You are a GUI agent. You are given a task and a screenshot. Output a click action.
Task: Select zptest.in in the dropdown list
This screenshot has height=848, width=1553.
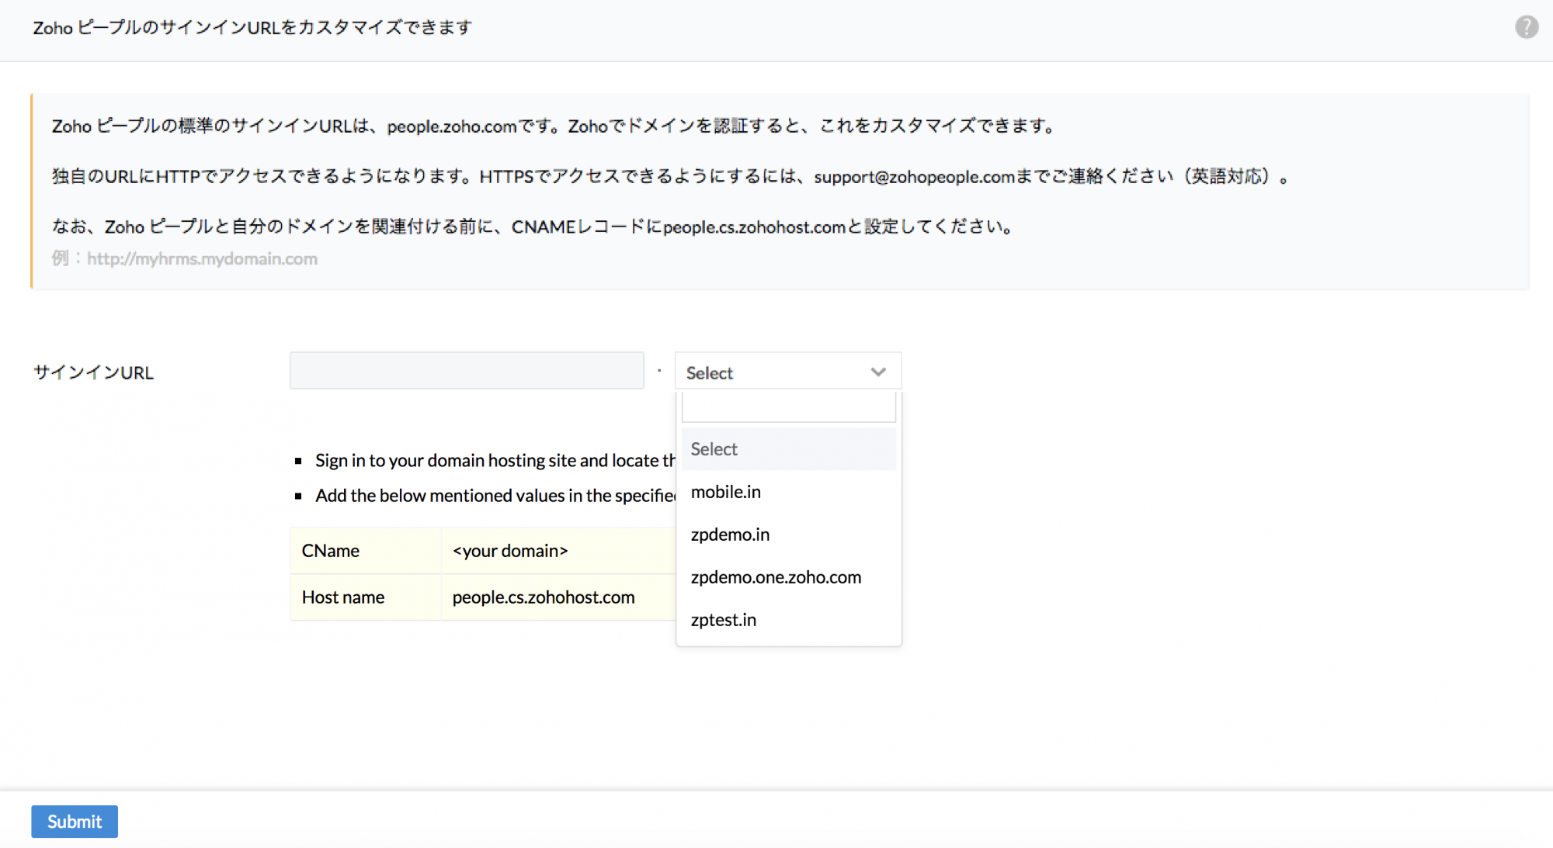723,620
